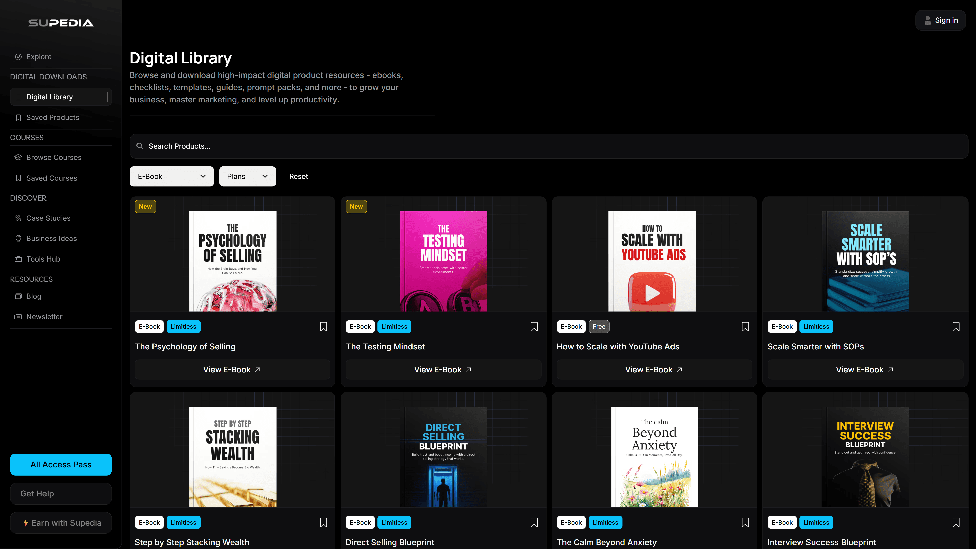View Scale Smarter with SOPs E-Book
This screenshot has width=976, height=549.
coord(865,369)
